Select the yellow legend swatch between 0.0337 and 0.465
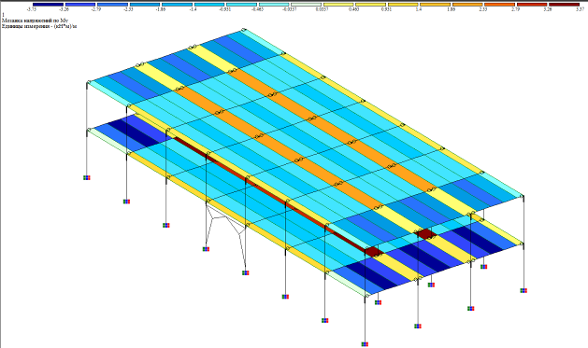 pos(338,5)
